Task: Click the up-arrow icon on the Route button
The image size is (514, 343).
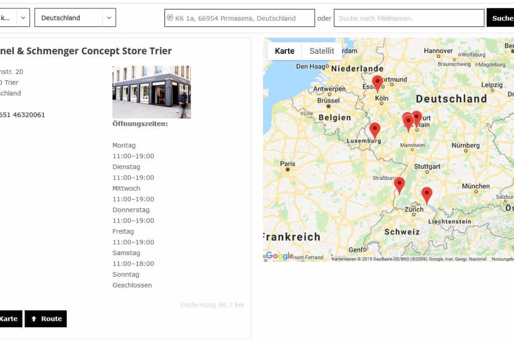Action: [34, 319]
